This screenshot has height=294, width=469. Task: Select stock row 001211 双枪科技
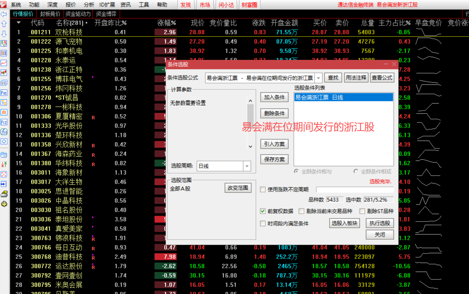click(x=239, y=32)
